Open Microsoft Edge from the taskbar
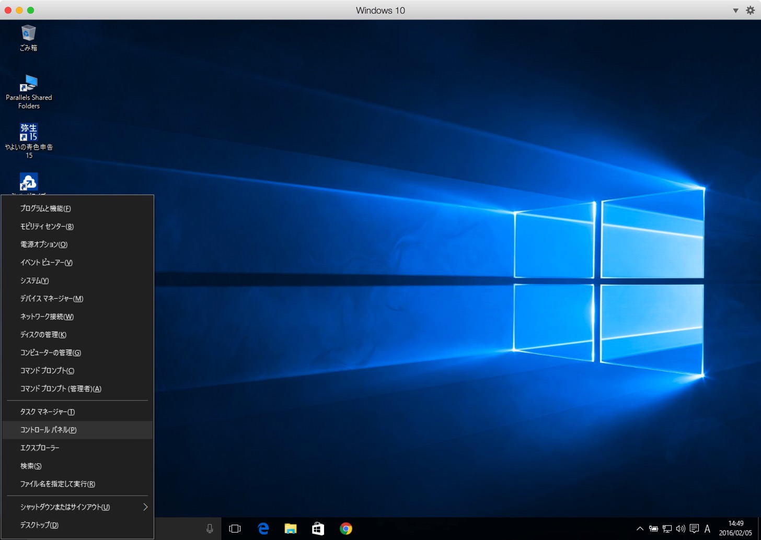761x540 pixels. point(263,529)
